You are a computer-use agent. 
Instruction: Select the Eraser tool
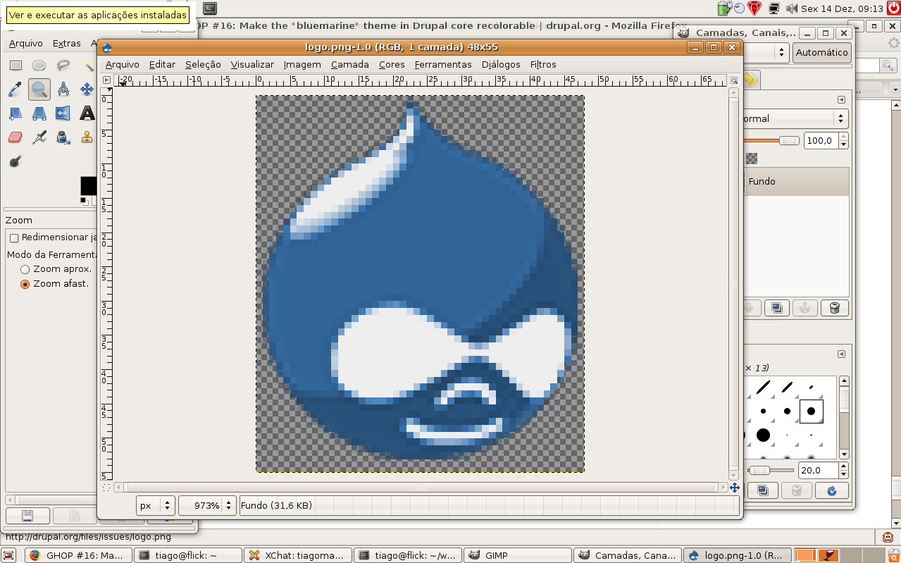pyautogui.click(x=15, y=137)
